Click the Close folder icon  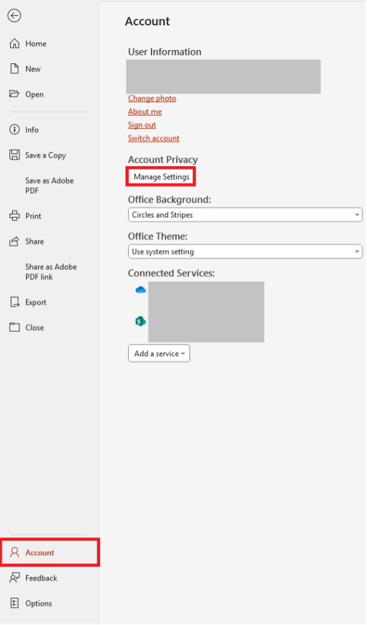[x=14, y=327]
